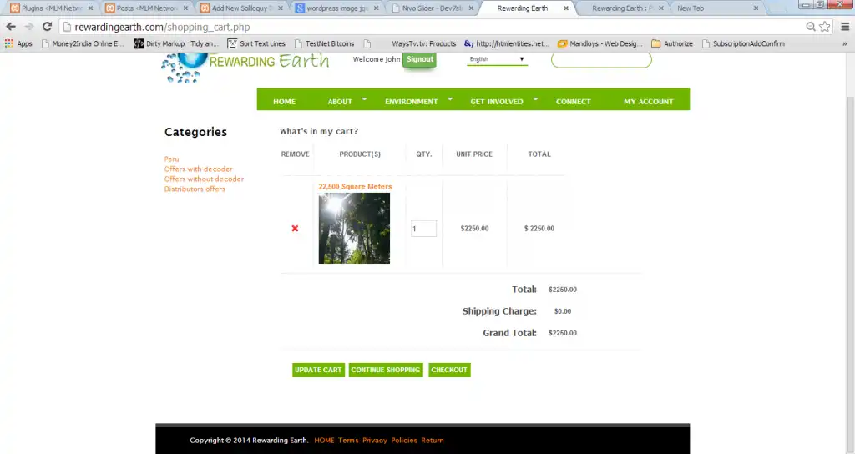The height and width of the screenshot is (454, 855).
Task: Open Money2India Online bookmark
Action: pos(83,43)
